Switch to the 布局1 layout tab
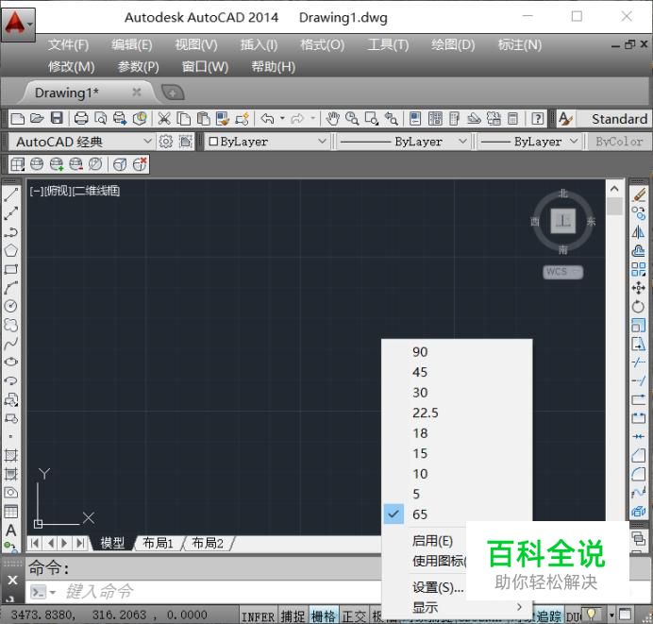 [158, 543]
